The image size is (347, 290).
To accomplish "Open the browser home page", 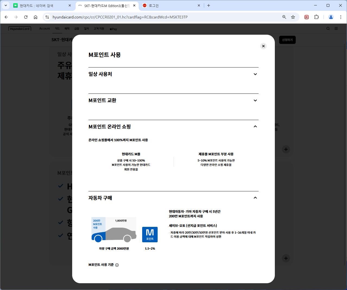I will click(x=36, y=17).
